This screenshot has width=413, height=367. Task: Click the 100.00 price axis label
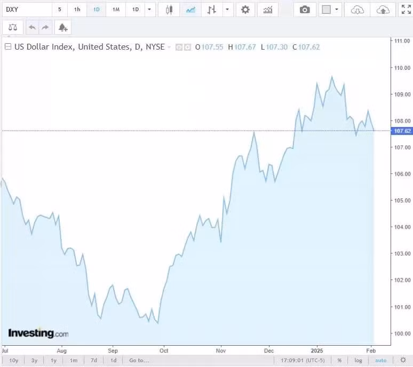(x=402, y=333)
